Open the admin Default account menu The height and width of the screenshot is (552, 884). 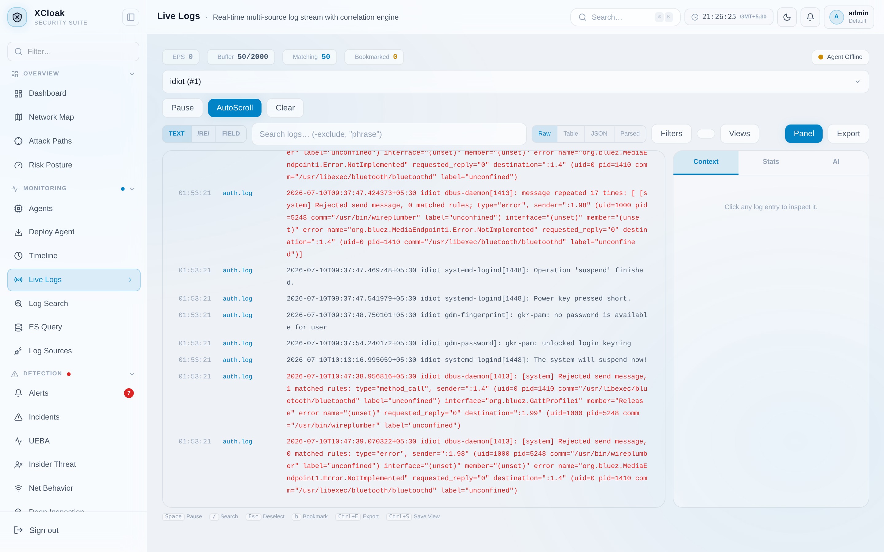click(x=849, y=17)
